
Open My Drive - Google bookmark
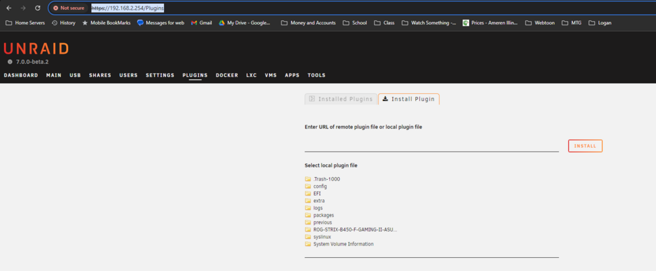pos(244,23)
